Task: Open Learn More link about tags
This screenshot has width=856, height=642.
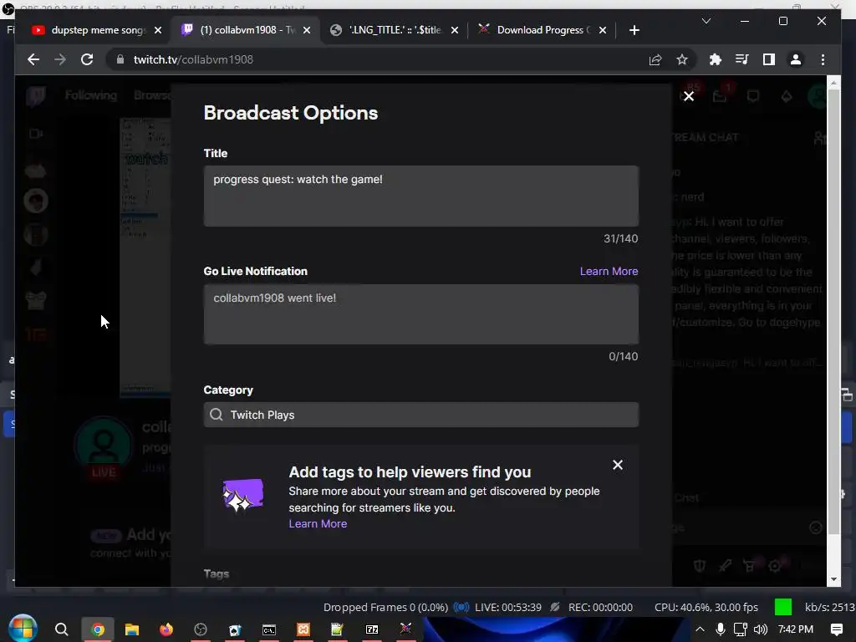Action: coord(318,523)
